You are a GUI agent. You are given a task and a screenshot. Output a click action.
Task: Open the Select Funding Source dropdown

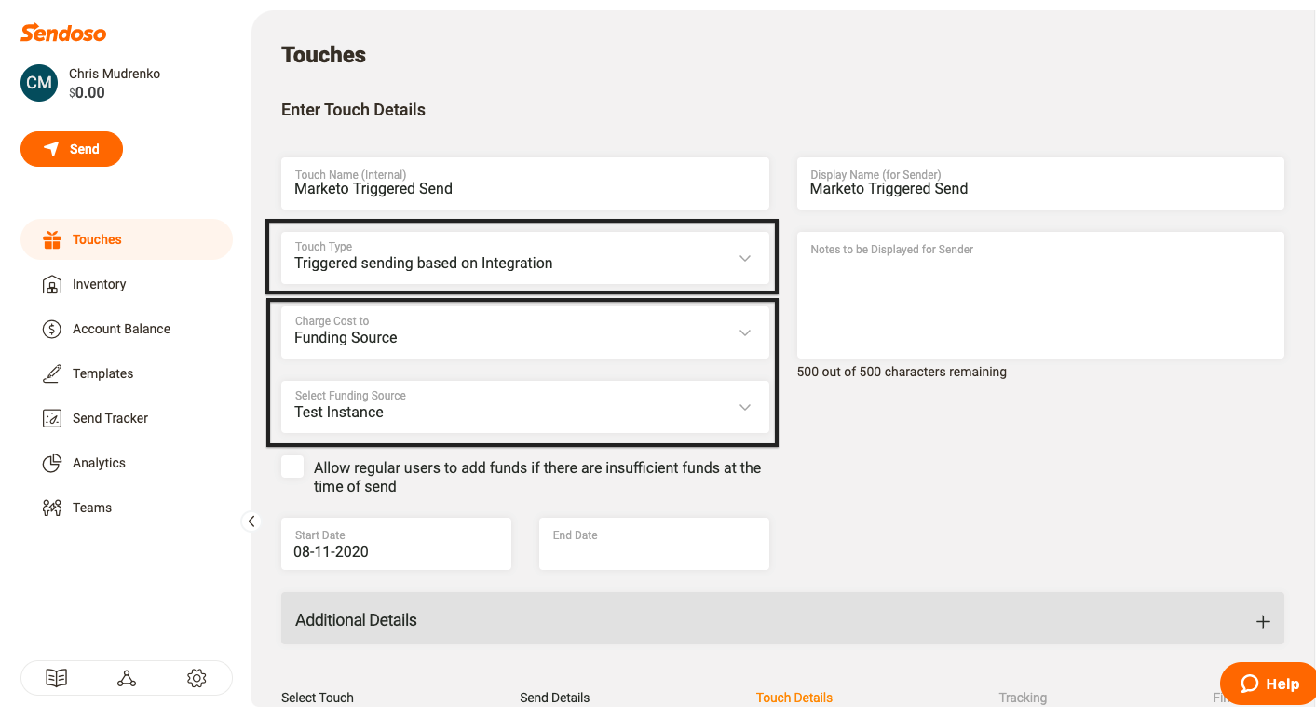[x=524, y=407]
